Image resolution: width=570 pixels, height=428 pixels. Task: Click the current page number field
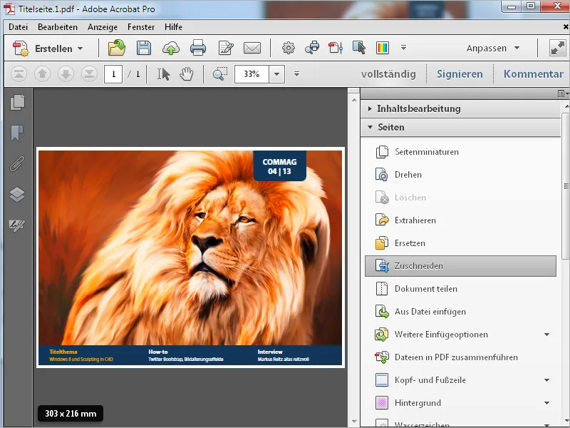coord(113,74)
